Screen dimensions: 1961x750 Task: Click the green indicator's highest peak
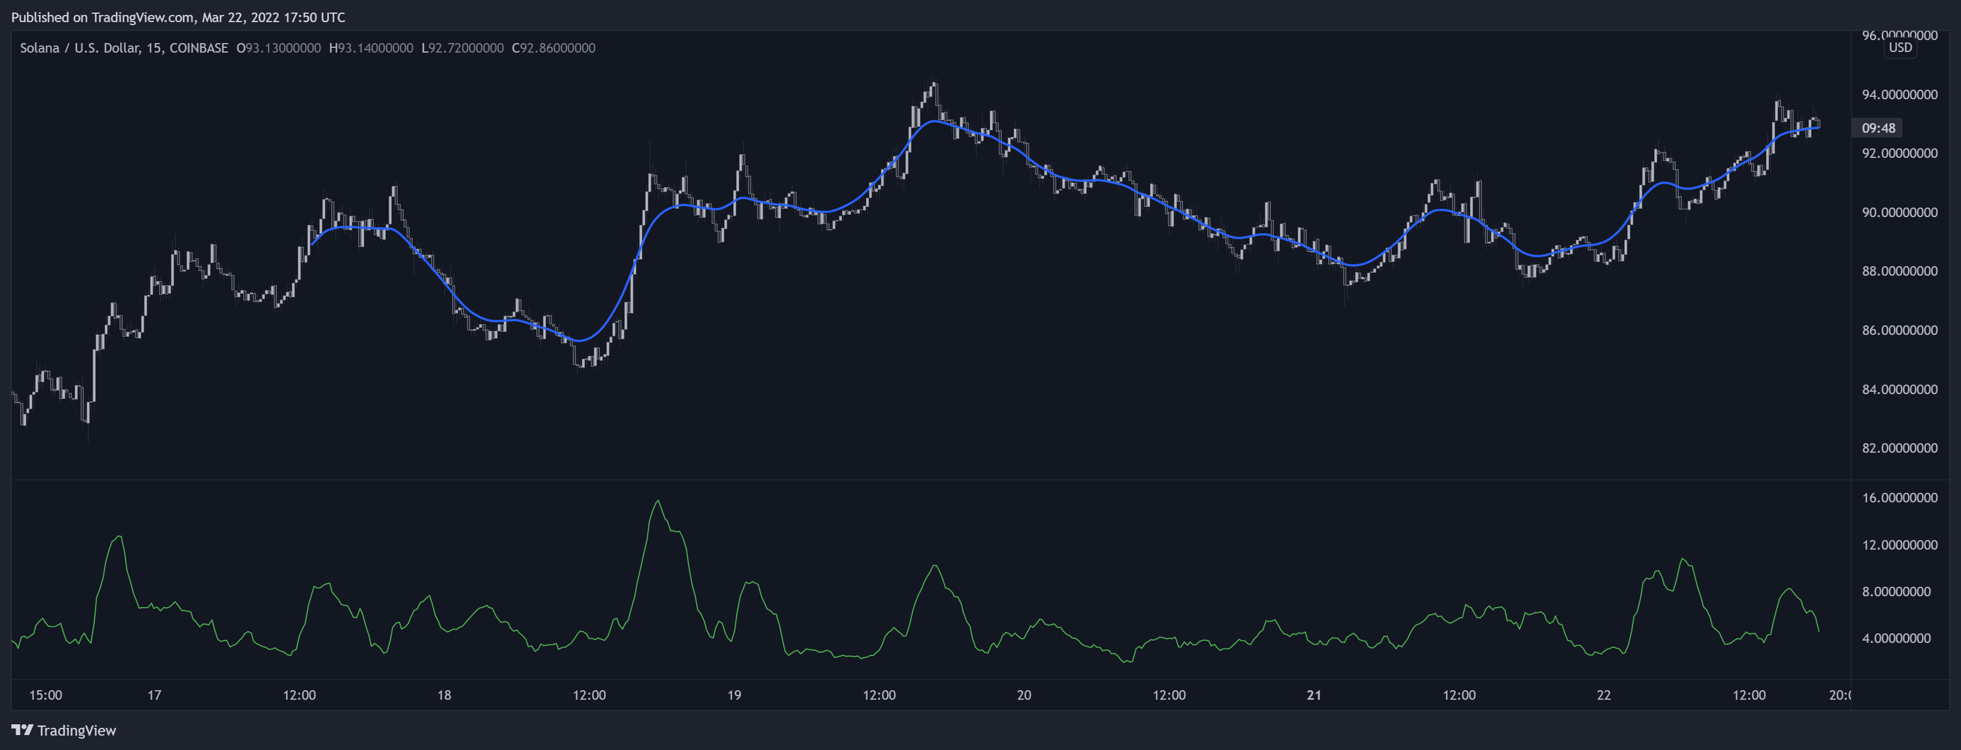pos(658,501)
